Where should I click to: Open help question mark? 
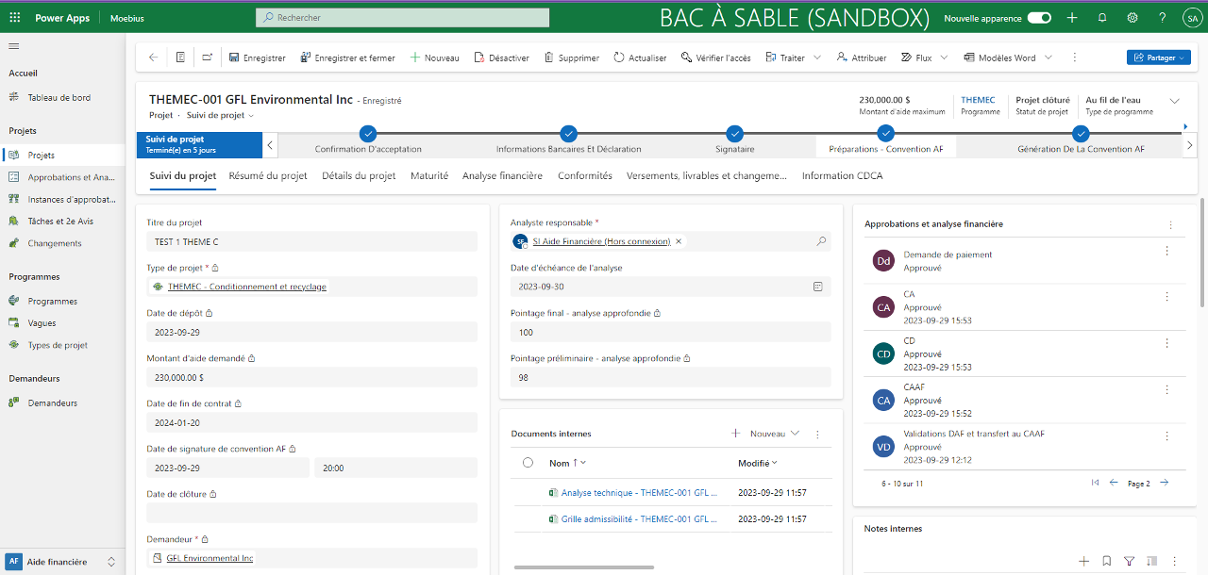1162,18
